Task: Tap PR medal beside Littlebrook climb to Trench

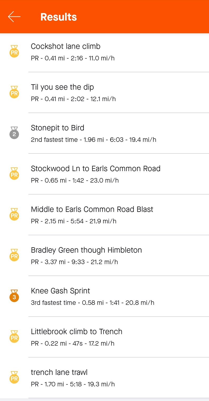Action: (x=14, y=337)
